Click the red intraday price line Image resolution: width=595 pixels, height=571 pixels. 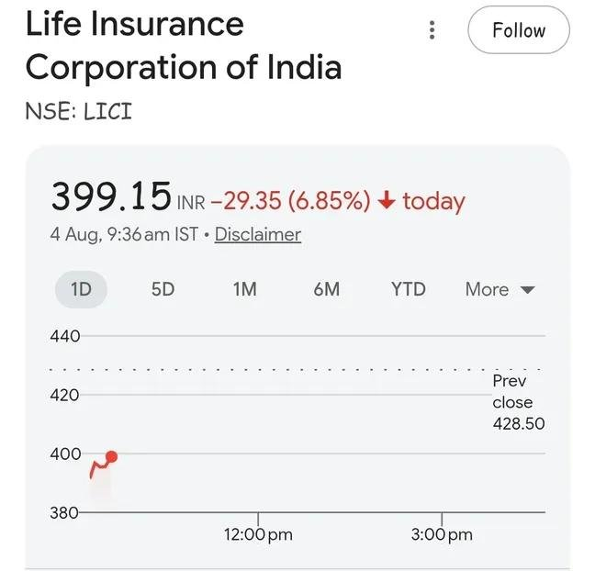[99, 466]
